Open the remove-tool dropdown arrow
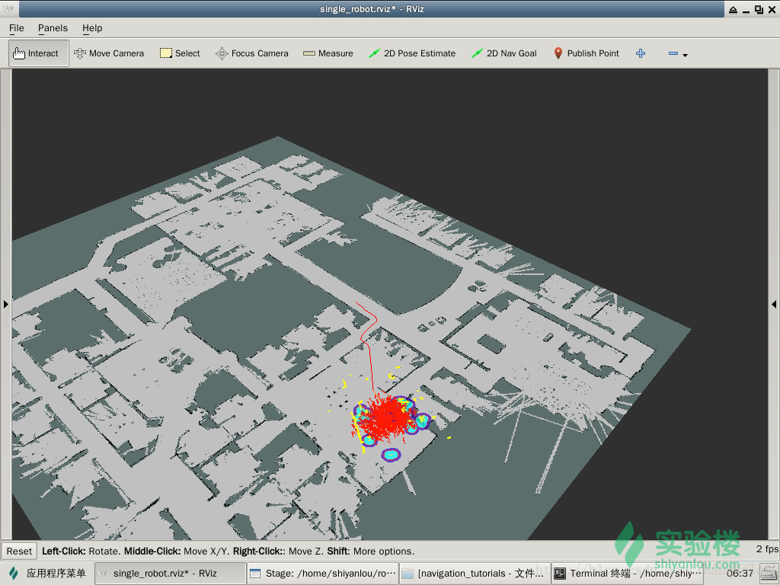Viewport: 780px width, 585px height. point(685,55)
